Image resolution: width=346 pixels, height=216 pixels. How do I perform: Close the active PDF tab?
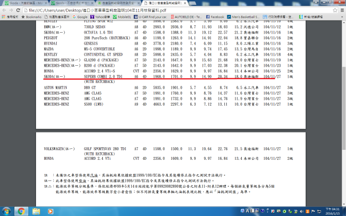click(185, 3)
